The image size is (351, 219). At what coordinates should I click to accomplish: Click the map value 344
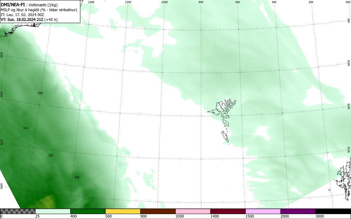[77, 177]
